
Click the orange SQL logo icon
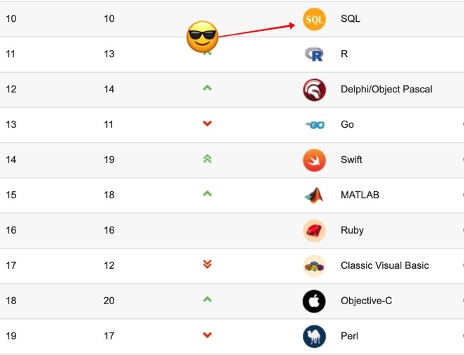pyautogui.click(x=315, y=19)
